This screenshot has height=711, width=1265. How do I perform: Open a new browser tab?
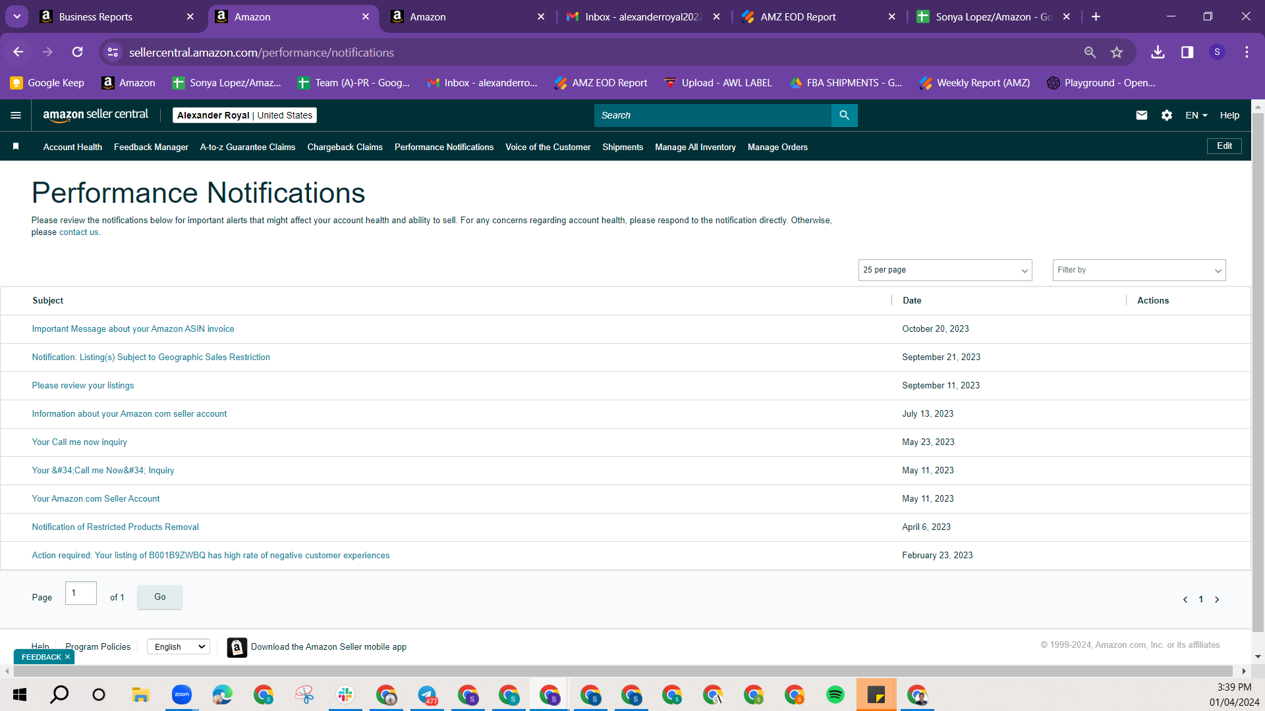click(1096, 16)
